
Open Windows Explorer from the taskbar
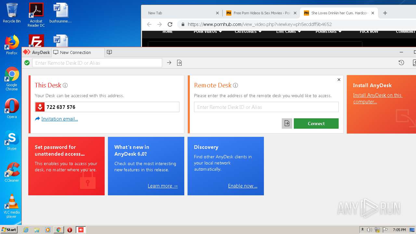pos(37,230)
